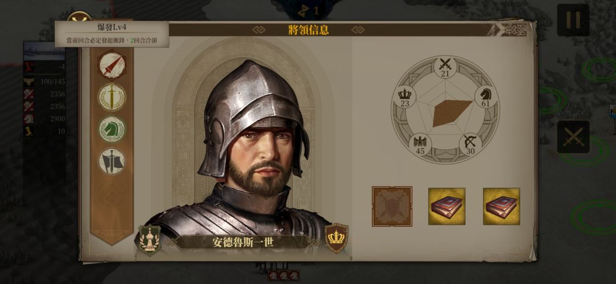Select the first red book item
The image size is (616, 284).
pos(447,206)
